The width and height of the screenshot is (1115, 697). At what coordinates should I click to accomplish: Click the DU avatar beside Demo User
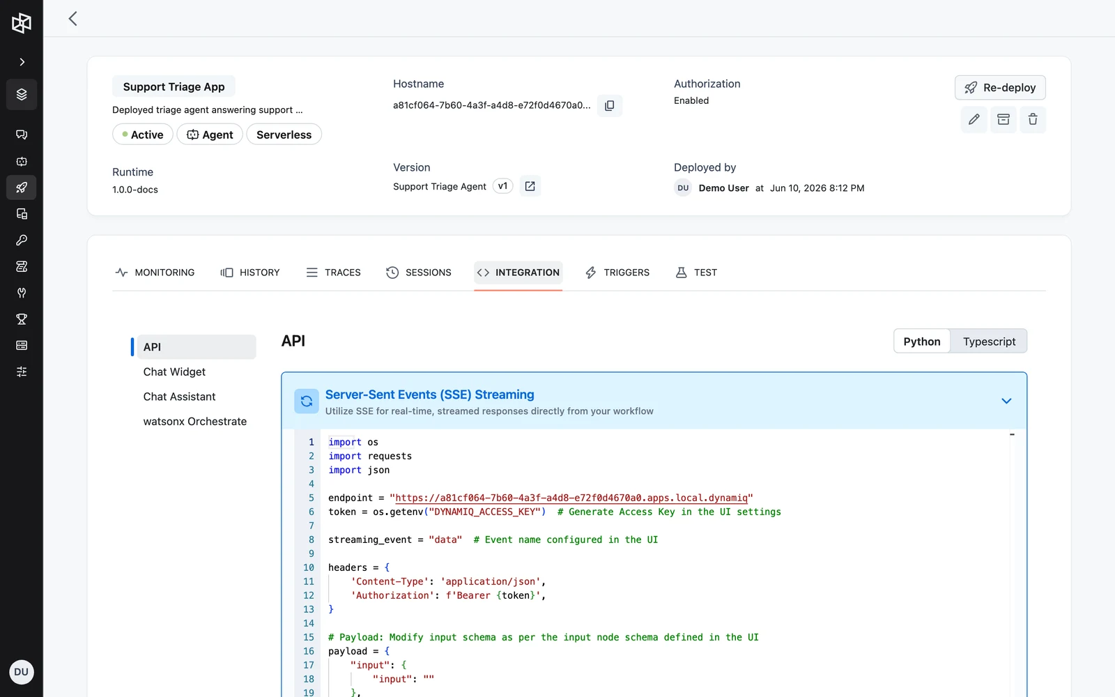pyautogui.click(x=683, y=188)
